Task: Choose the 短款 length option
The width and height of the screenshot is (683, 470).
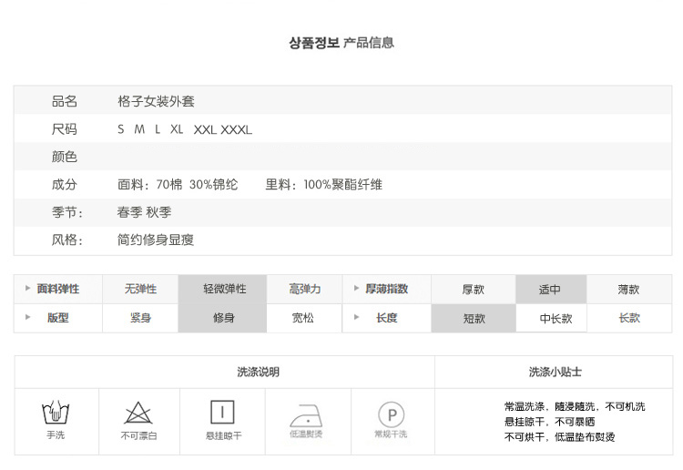Action: pos(474,319)
